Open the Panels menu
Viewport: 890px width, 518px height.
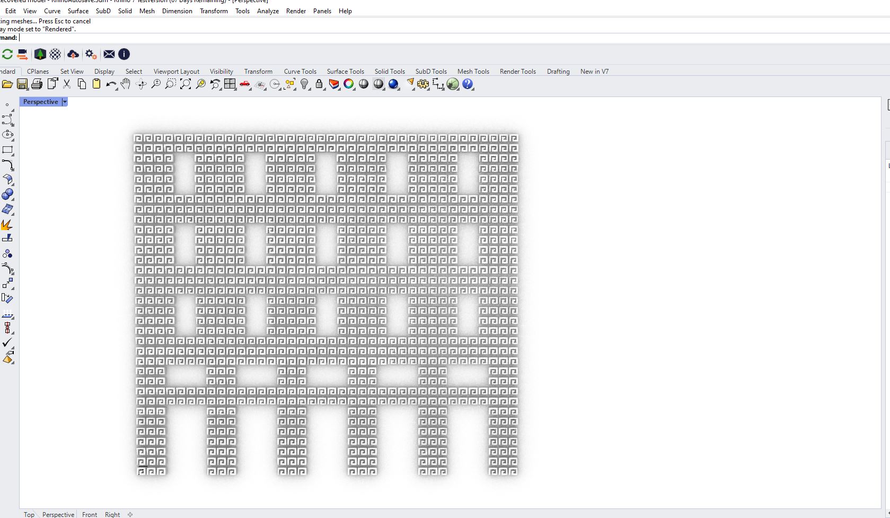322,11
